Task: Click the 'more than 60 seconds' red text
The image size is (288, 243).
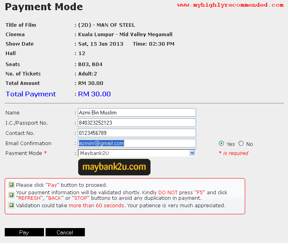Action: (x=96, y=205)
